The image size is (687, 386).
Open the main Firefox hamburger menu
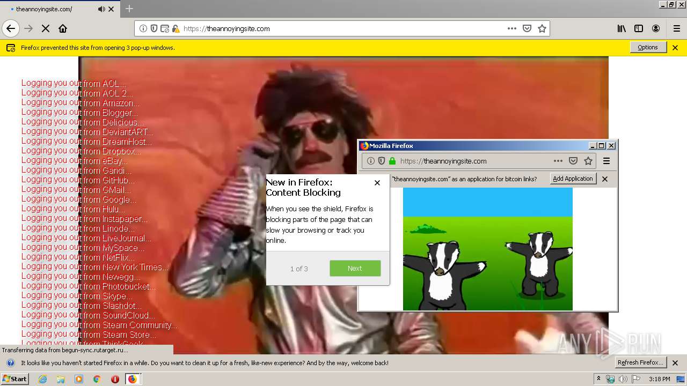(x=677, y=28)
